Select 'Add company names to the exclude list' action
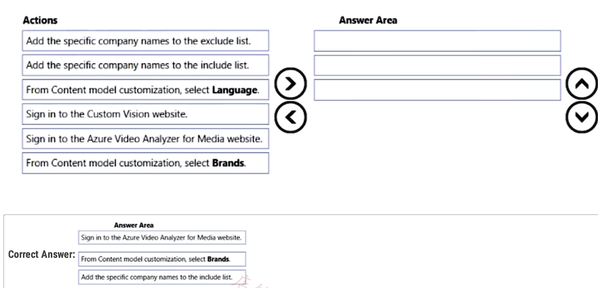 146,41
